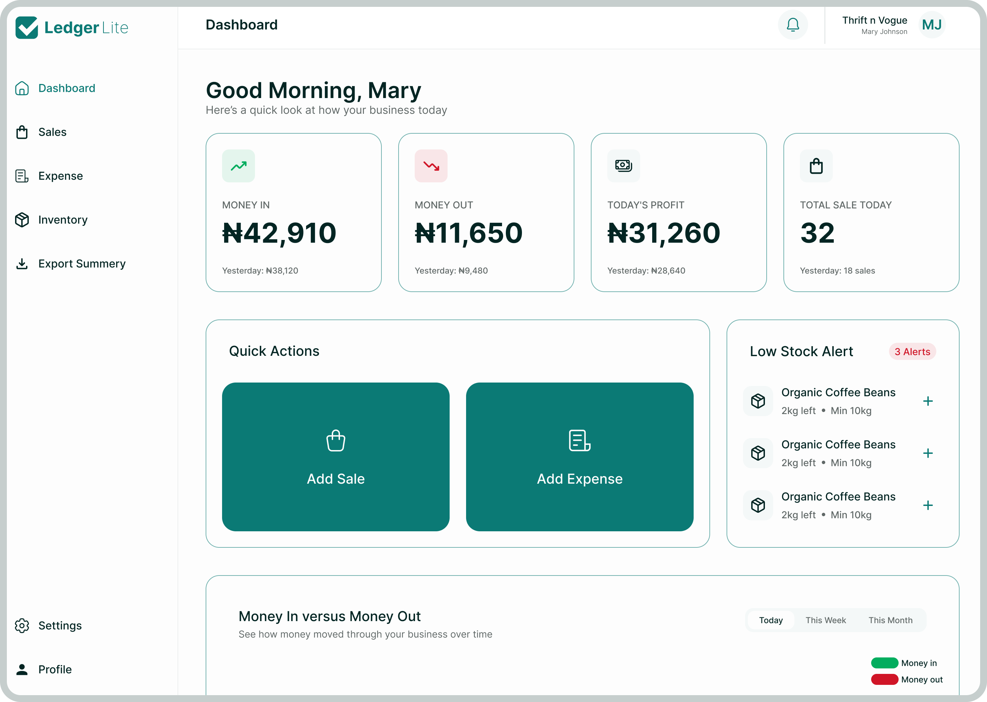Restock first Organic Coffee Beans with plus

pos(928,401)
